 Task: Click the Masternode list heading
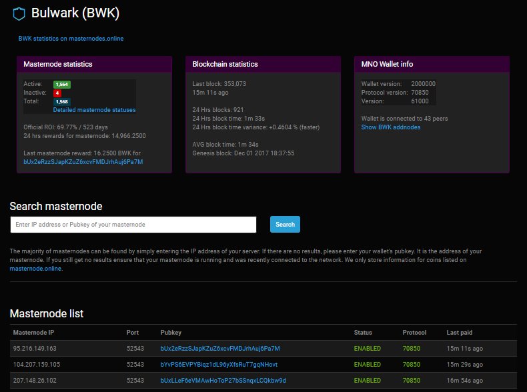click(47, 313)
